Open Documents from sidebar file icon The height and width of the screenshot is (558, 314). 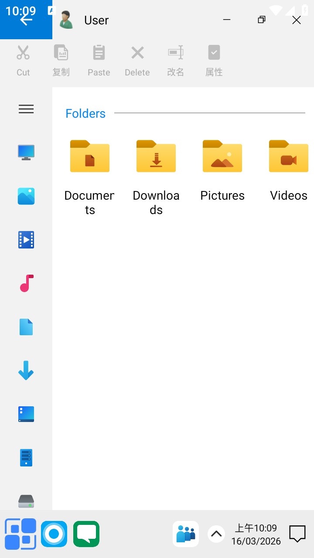(x=26, y=327)
